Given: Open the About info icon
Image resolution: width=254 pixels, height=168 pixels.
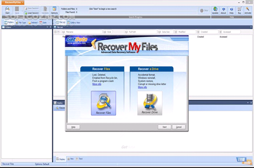Looking at the screenshot, I should click(x=223, y=10).
